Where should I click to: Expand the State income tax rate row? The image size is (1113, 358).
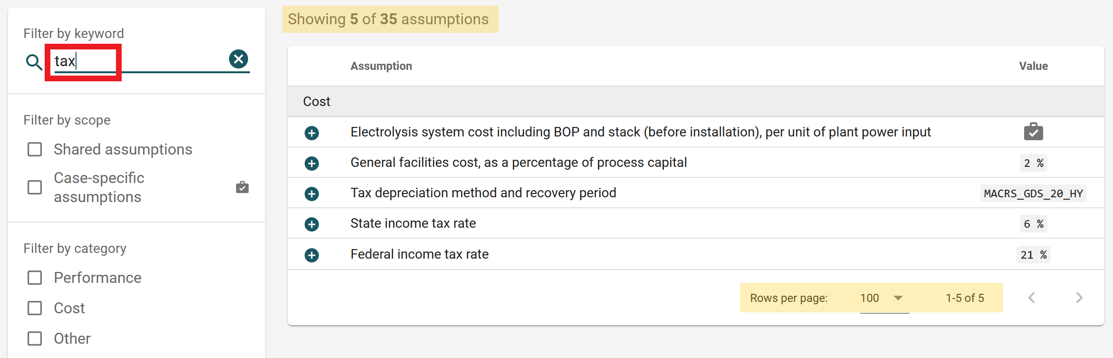click(x=312, y=224)
